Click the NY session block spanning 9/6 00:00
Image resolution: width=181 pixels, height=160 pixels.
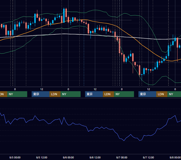[71, 94]
